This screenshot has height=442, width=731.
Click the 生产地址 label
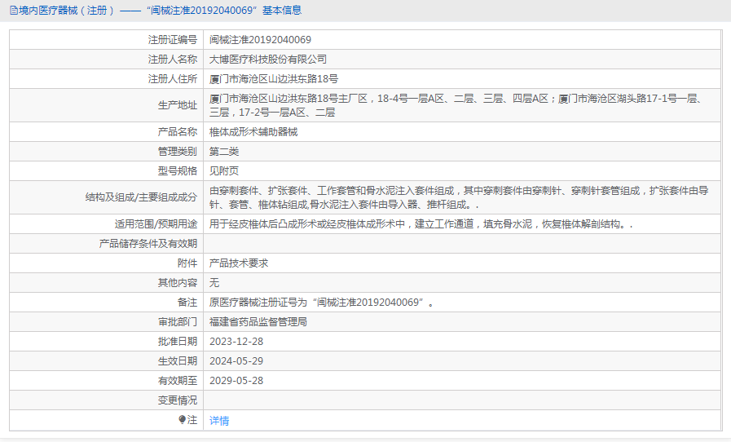pyautogui.click(x=178, y=105)
